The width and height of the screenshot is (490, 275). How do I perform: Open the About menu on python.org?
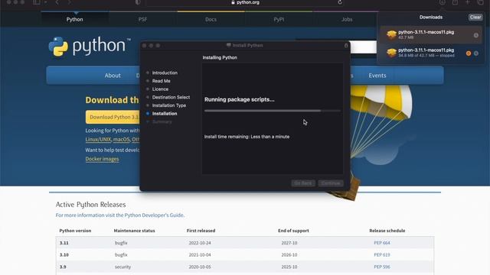113,76
